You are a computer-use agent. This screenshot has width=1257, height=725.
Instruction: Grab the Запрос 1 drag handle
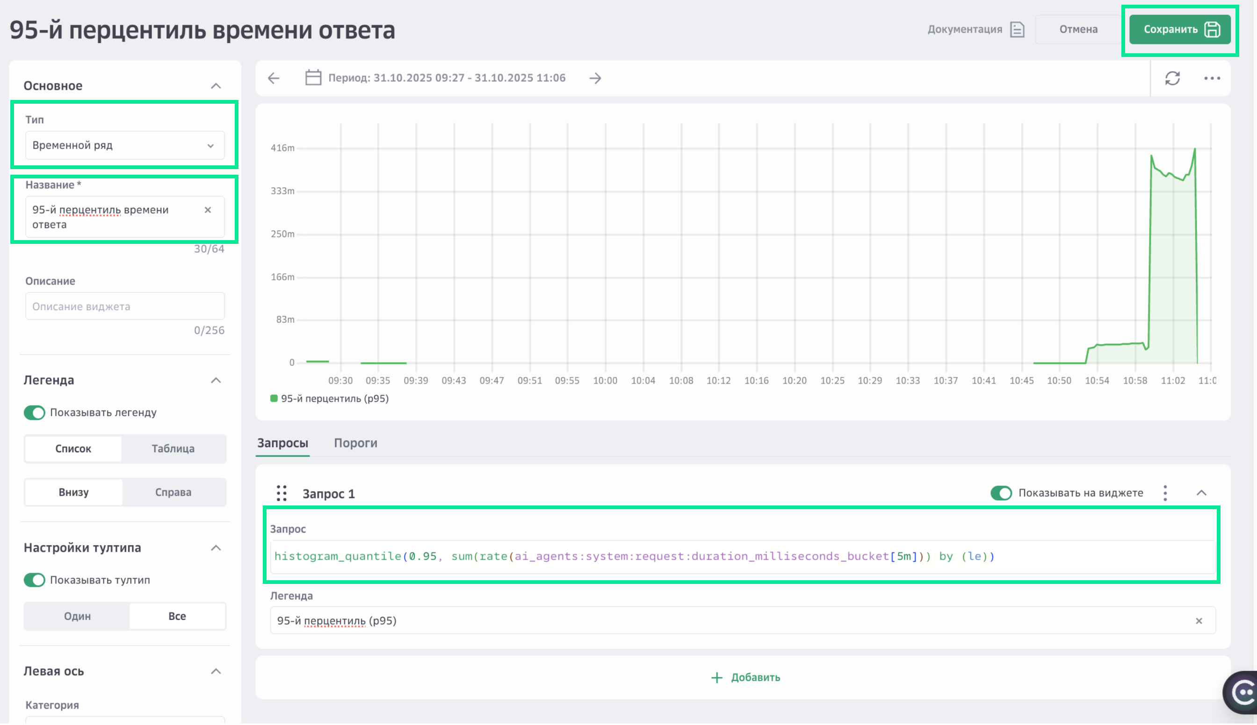[282, 493]
